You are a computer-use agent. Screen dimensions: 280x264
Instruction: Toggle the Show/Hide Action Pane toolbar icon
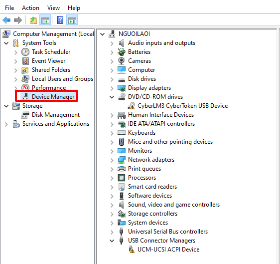pyautogui.click(x=72, y=20)
